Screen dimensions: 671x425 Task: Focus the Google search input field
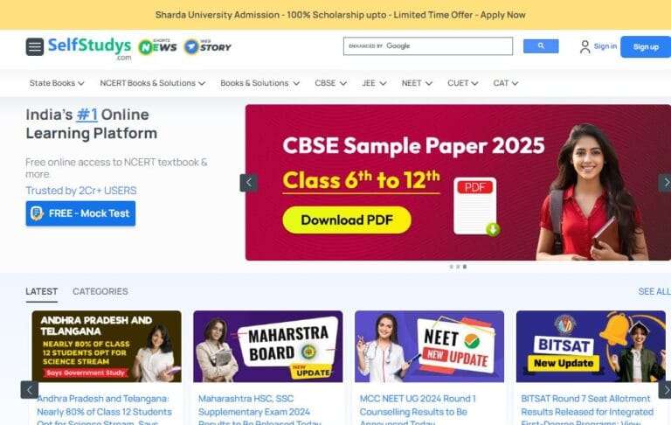point(428,45)
